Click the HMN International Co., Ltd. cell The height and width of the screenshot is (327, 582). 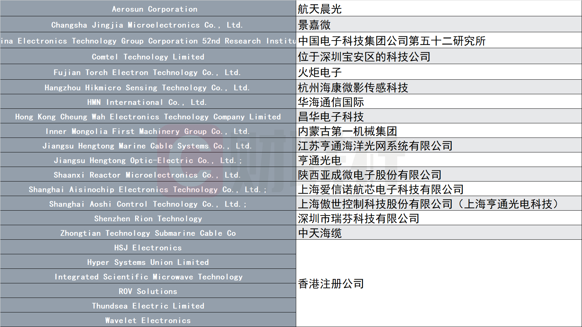click(x=148, y=102)
